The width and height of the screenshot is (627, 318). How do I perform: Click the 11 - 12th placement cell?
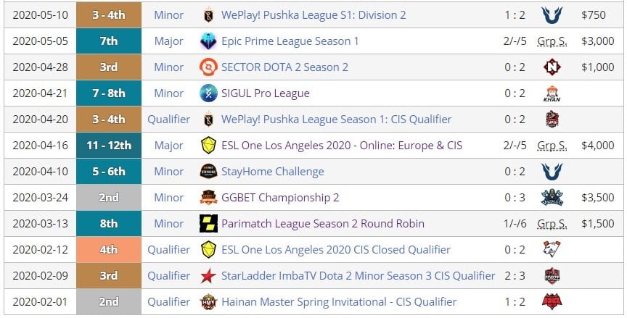tap(109, 145)
